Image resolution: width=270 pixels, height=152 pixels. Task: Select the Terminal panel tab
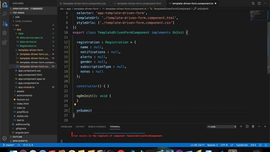coord(115,127)
